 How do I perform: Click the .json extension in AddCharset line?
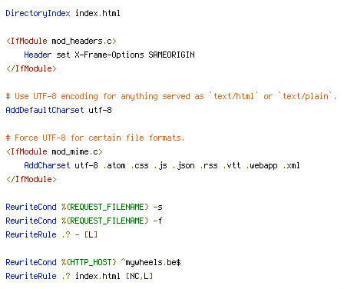coord(184,165)
